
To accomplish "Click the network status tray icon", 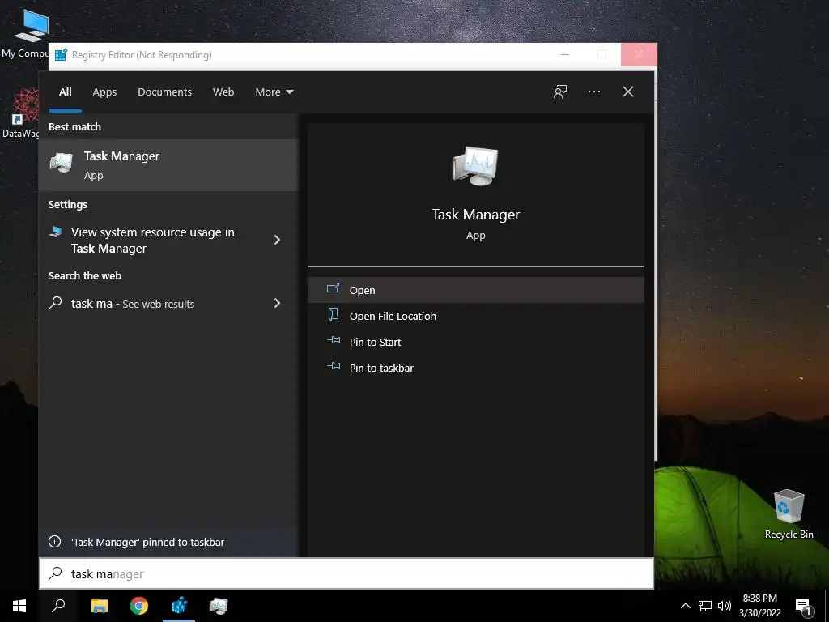I will pos(705,606).
